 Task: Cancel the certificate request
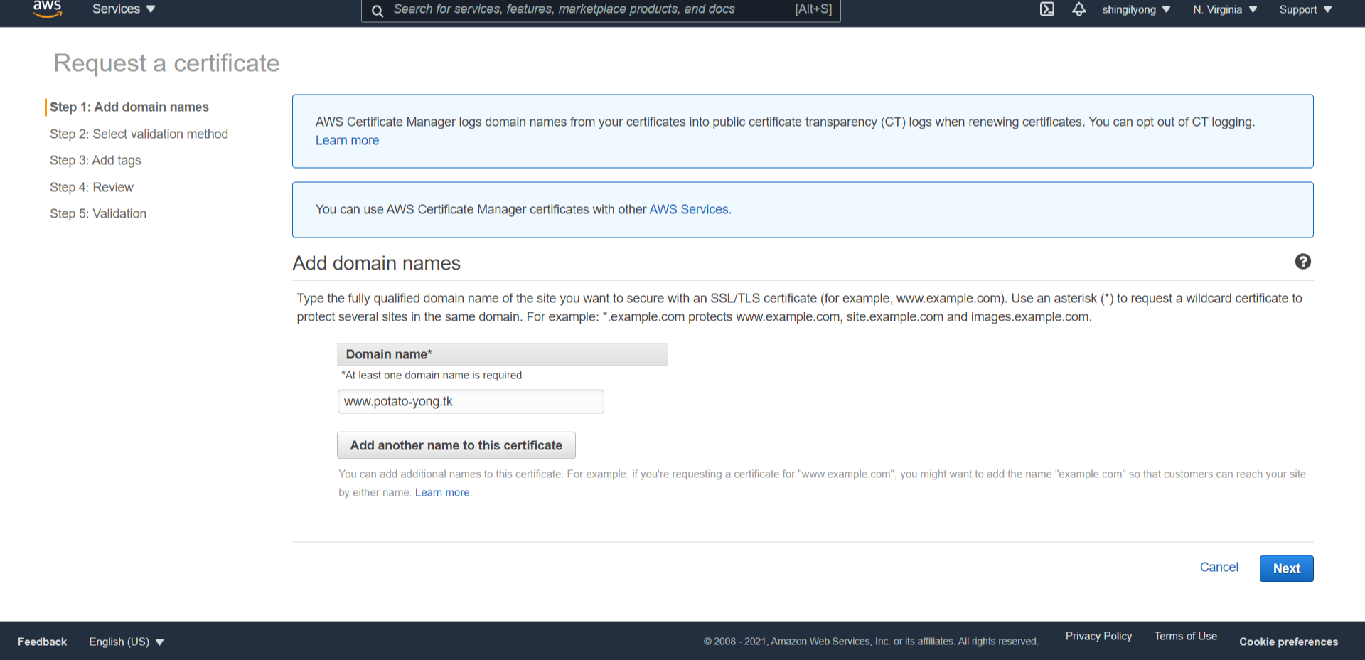pos(1219,567)
